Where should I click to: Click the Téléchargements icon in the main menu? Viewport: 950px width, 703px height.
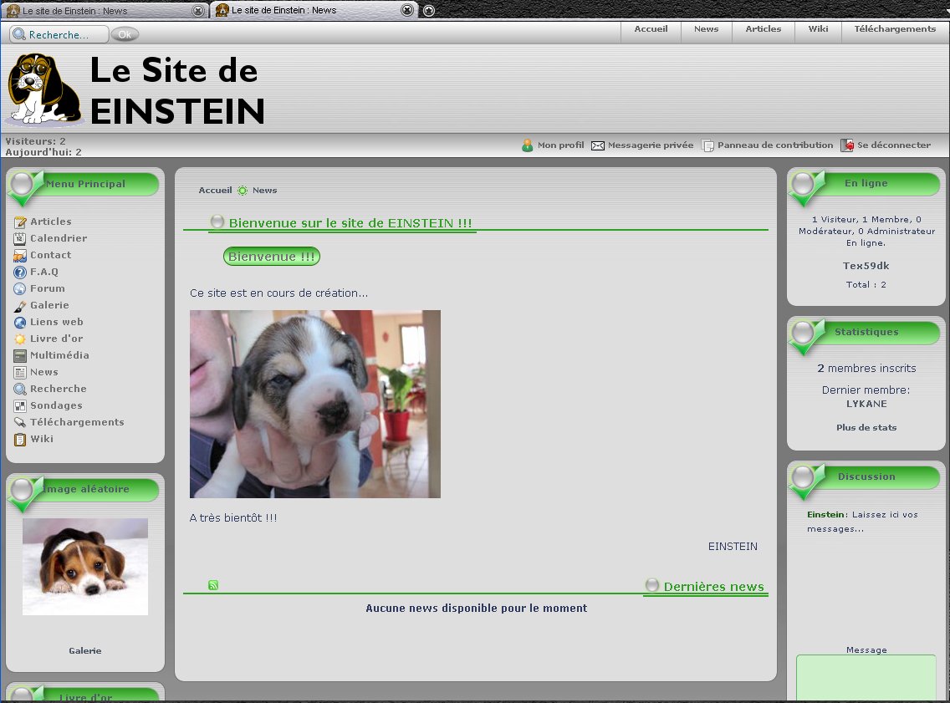(x=20, y=423)
